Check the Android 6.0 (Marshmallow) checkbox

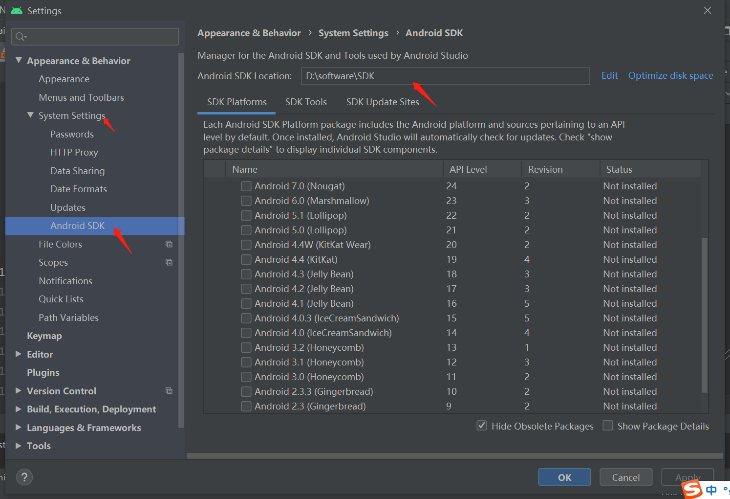(x=246, y=201)
